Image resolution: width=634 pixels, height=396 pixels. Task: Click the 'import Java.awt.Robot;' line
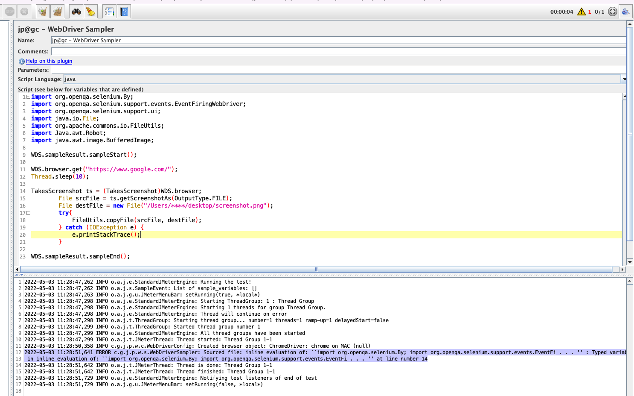click(x=68, y=133)
